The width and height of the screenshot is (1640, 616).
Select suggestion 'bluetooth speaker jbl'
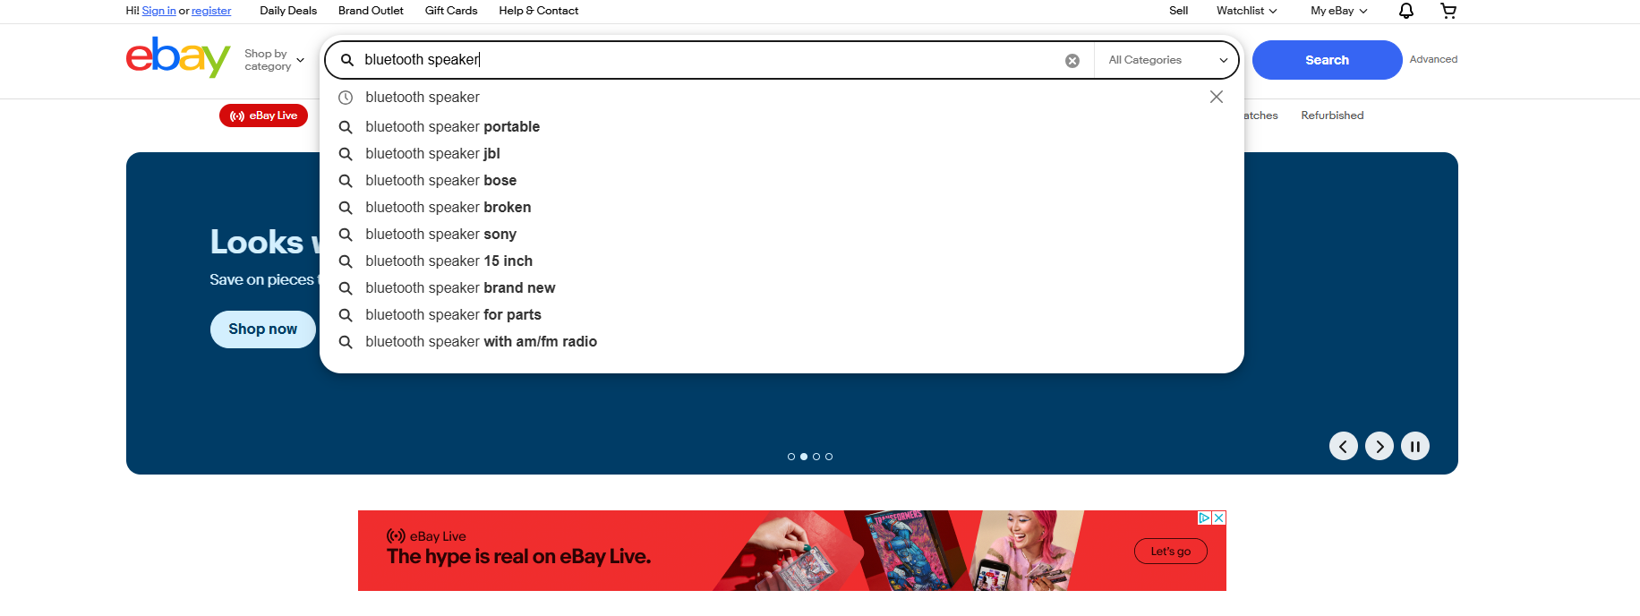pyautogui.click(x=433, y=154)
